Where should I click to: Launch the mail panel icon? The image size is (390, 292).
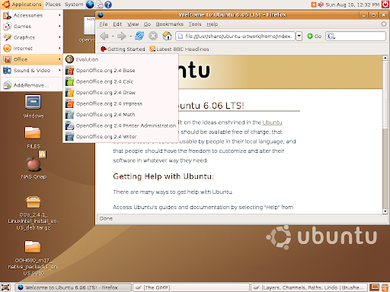click(99, 5)
